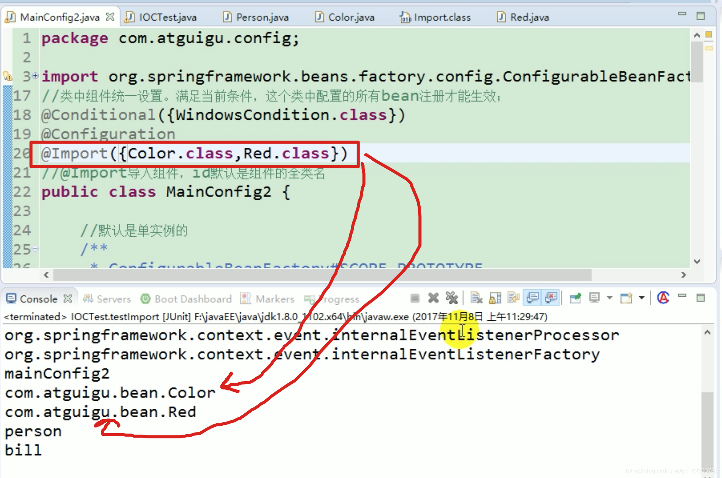The height and width of the screenshot is (478, 722).
Task: Click editor horizontal scrollbar left arrow
Action: coord(46,274)
